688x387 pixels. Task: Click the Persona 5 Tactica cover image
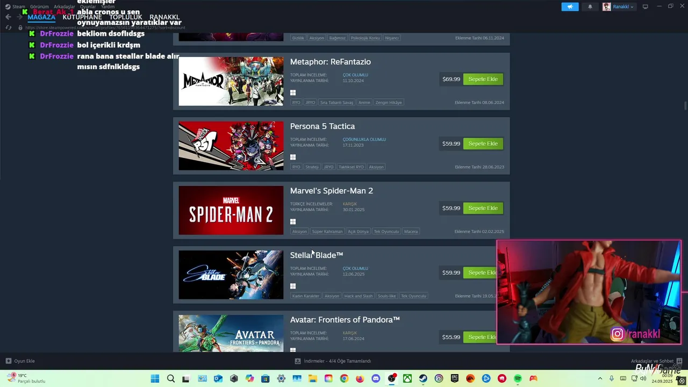click(x=231, y=146)
